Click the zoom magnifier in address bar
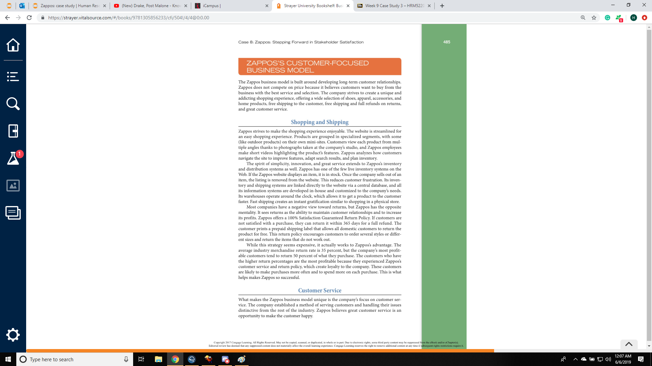652x366 pixels. pos(583,18)
